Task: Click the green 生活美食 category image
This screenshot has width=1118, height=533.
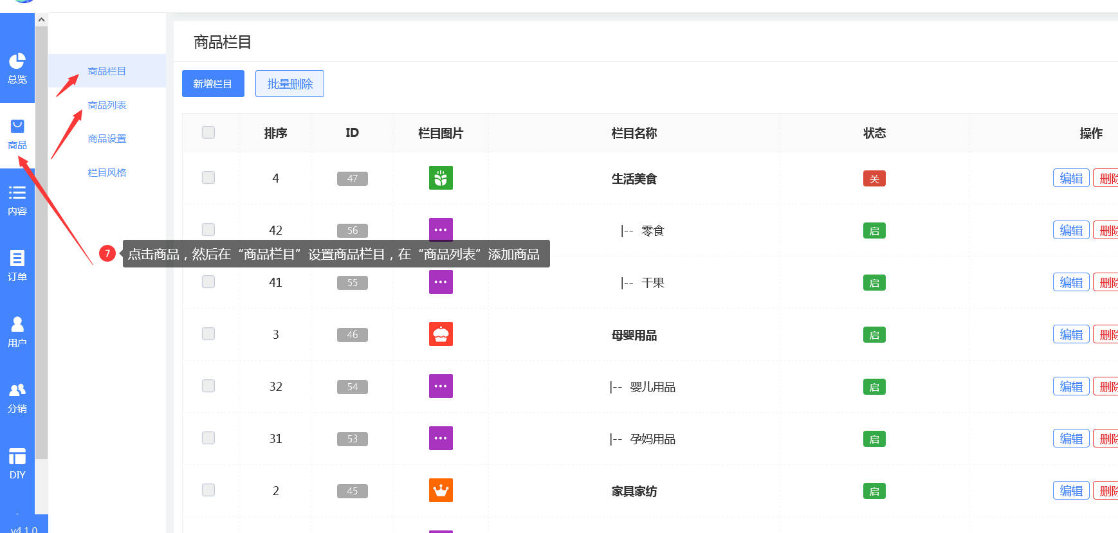Action: 441,178
